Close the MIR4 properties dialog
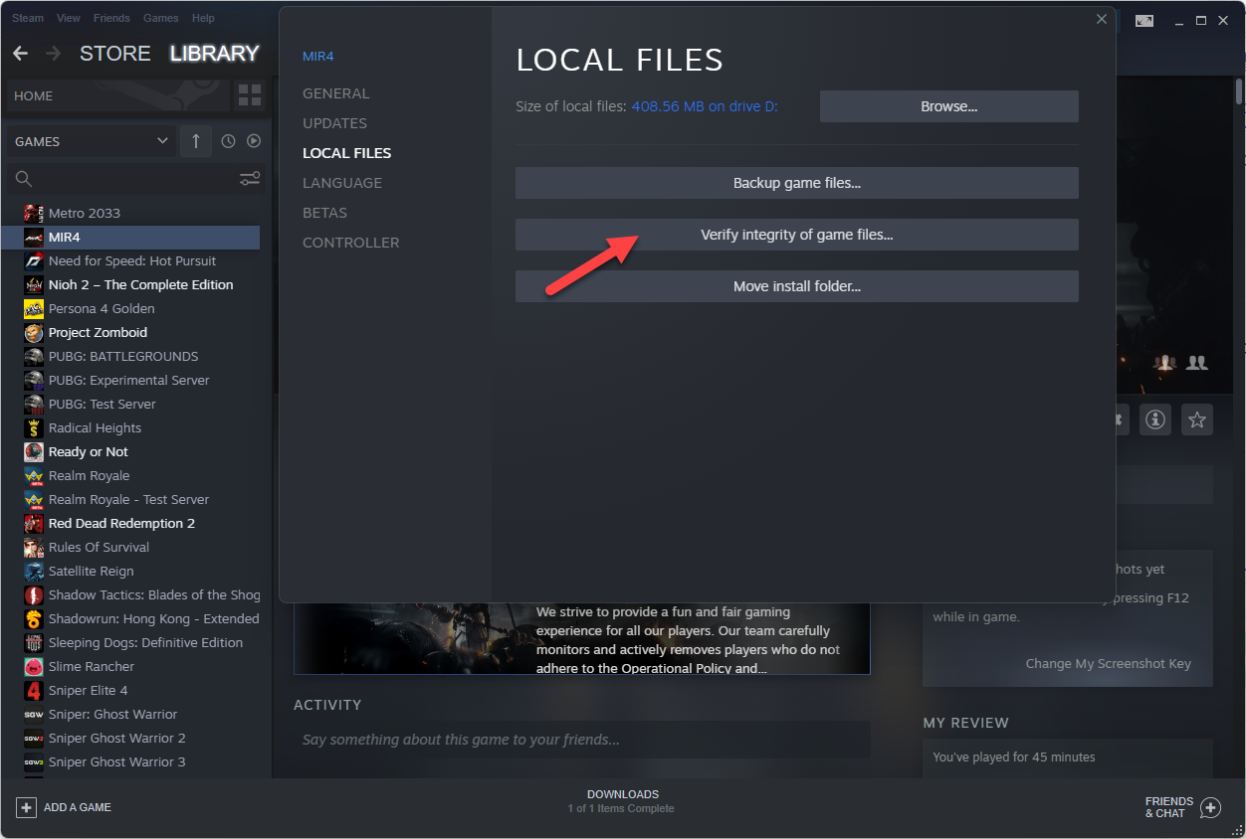Screen dimensions: 1246x839 point(1101,19)
